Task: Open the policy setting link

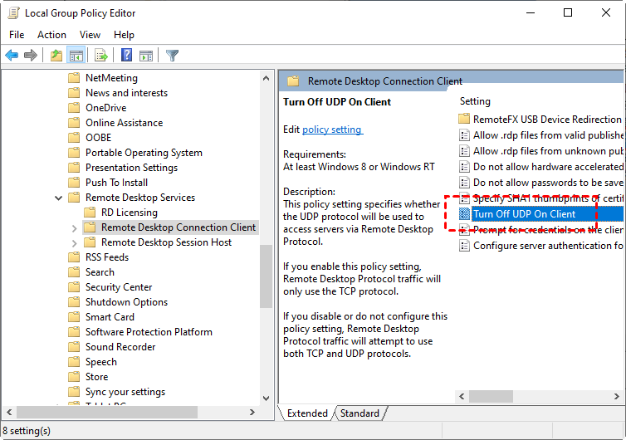Action: click(332, 130)
